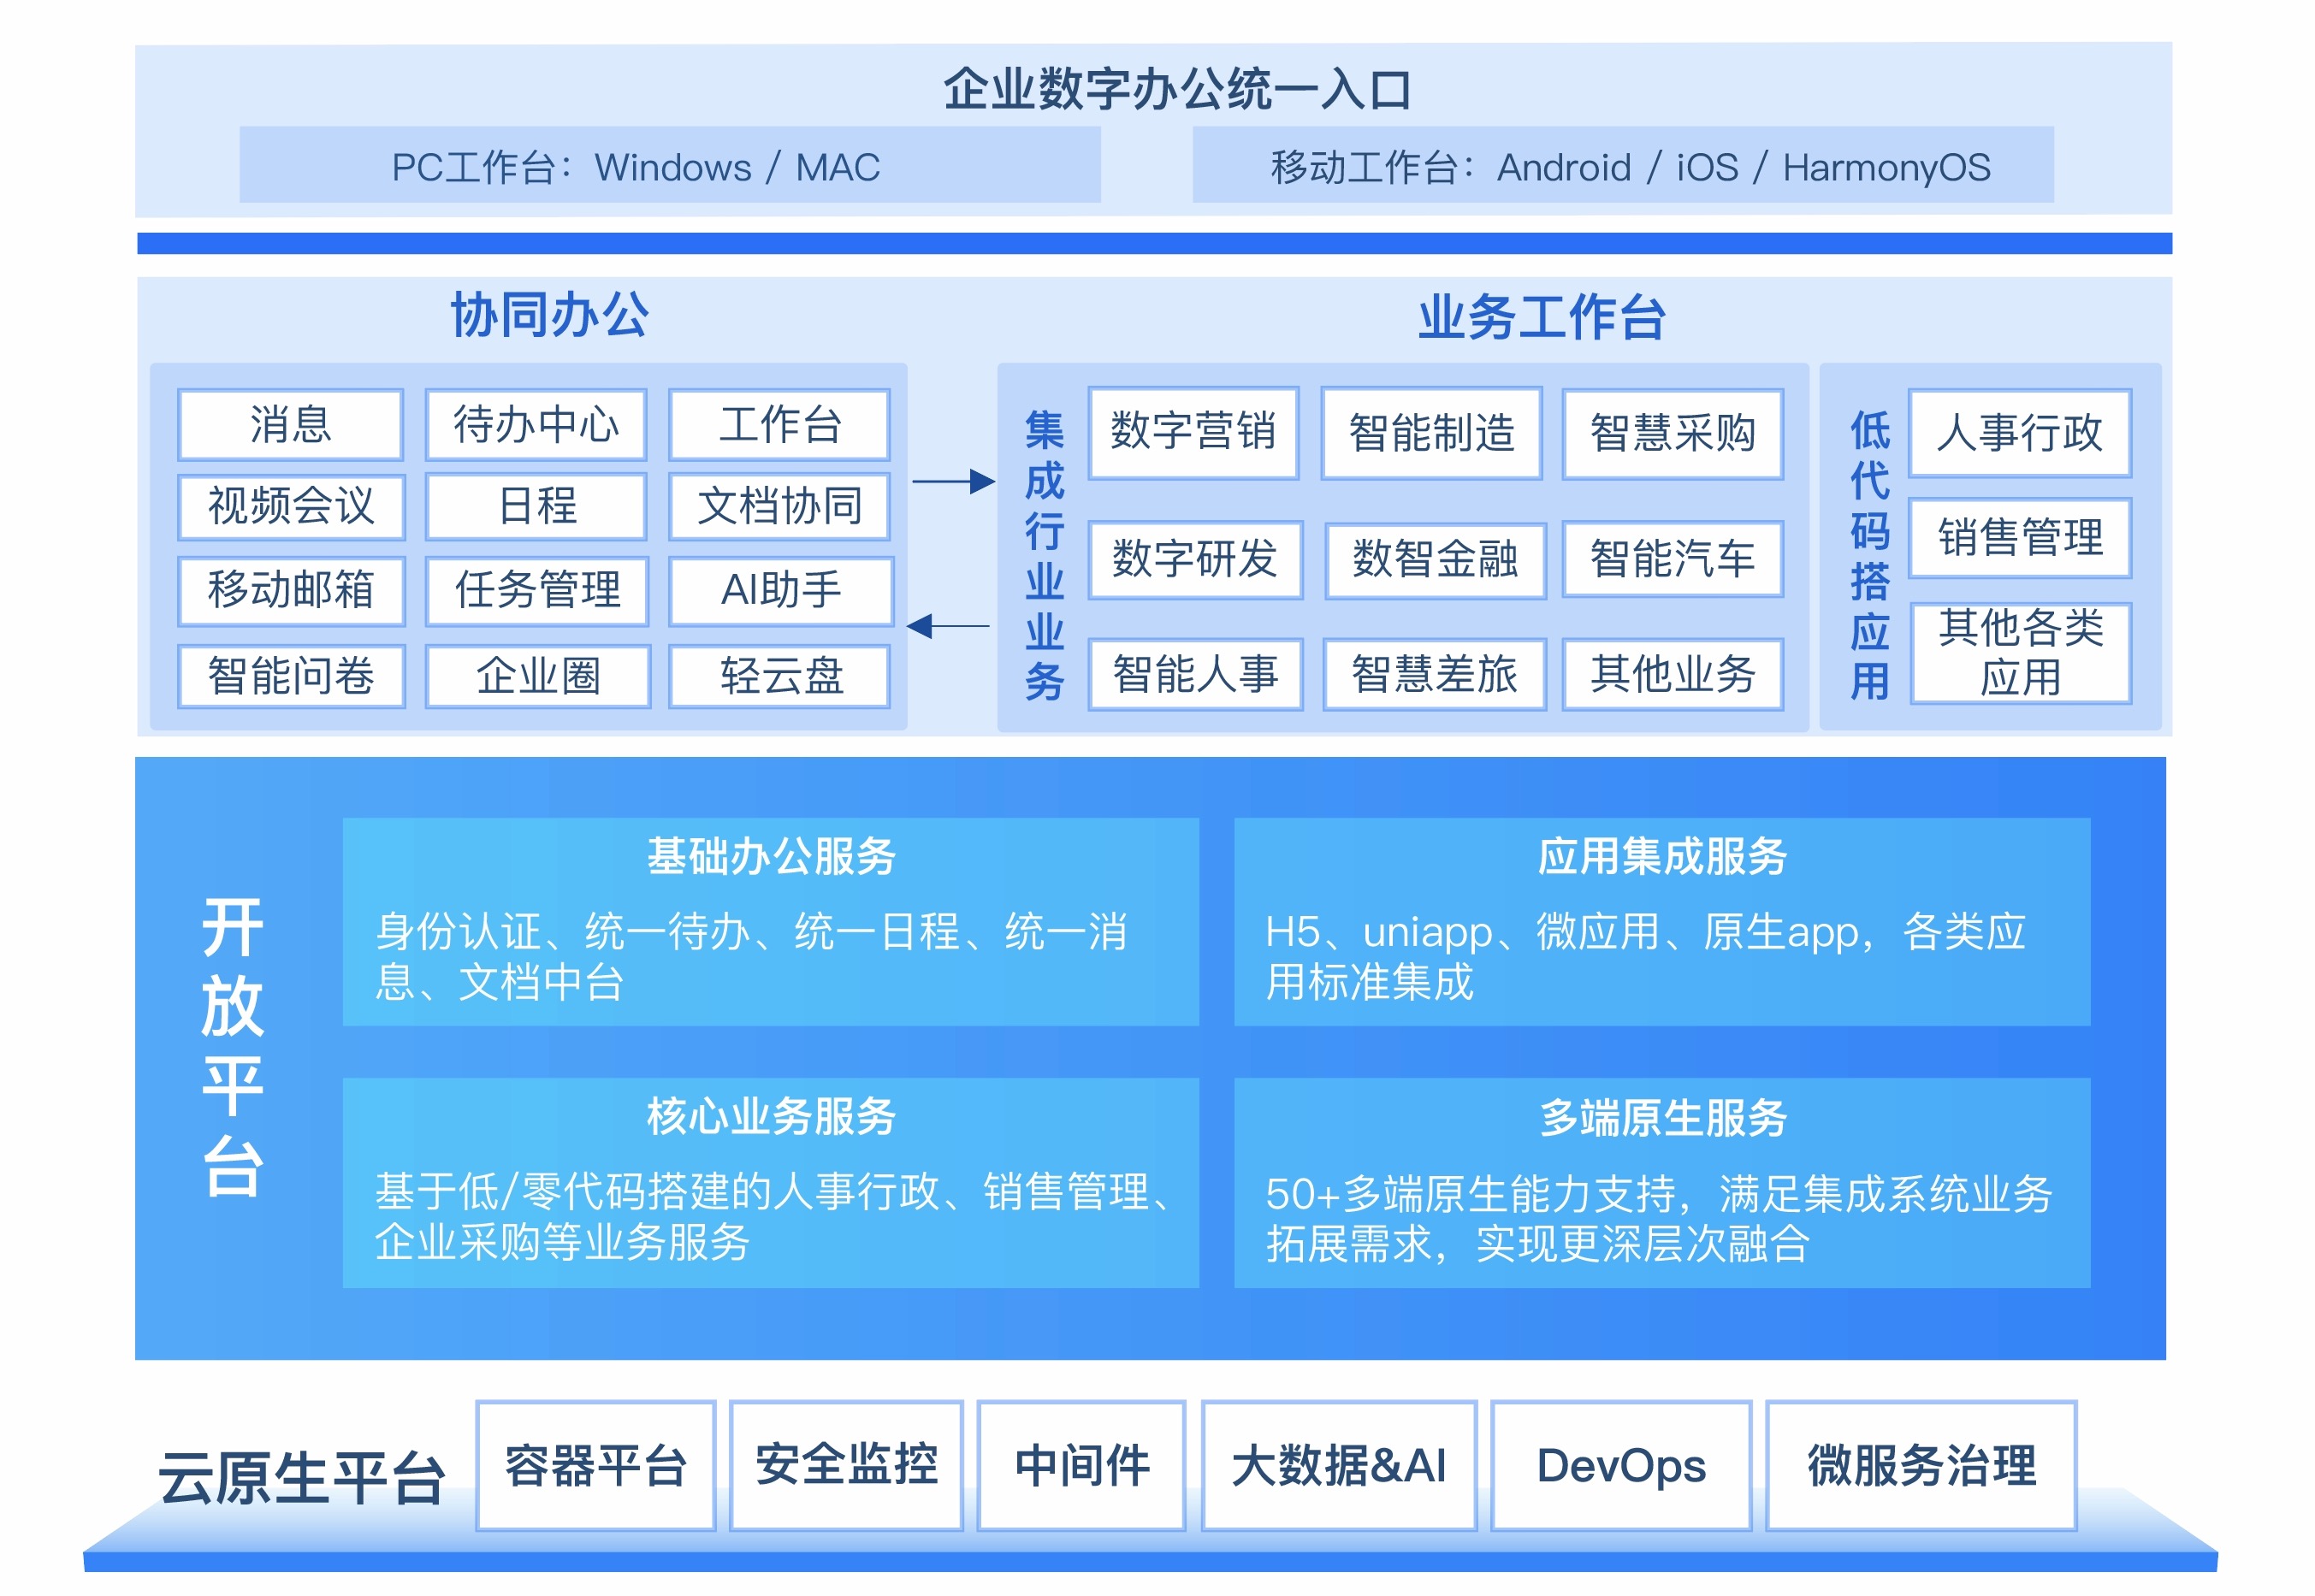Screen dimensions: 2315x1596
Task: Click the 移动工作台 Android / iOS / HarmonyOS banner
Action: [x=1623, y=165]
